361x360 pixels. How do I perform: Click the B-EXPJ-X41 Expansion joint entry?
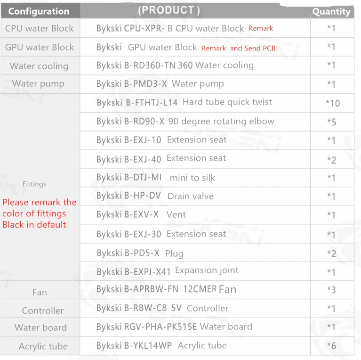pyautogui.click(x=168, y=271)
